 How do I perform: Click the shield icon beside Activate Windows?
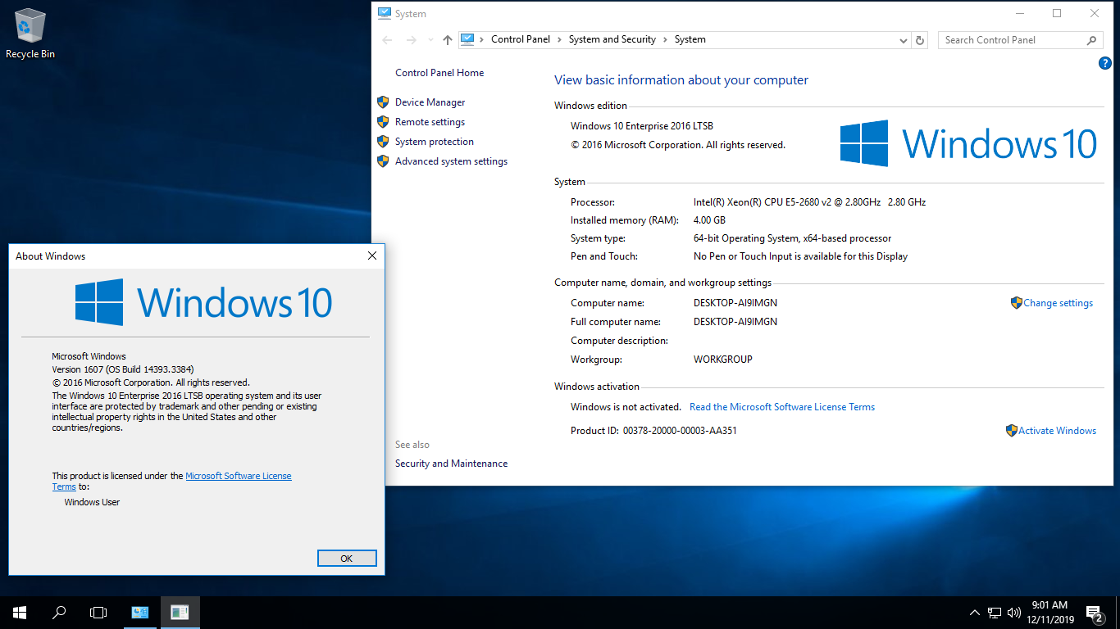(1012, 431)
